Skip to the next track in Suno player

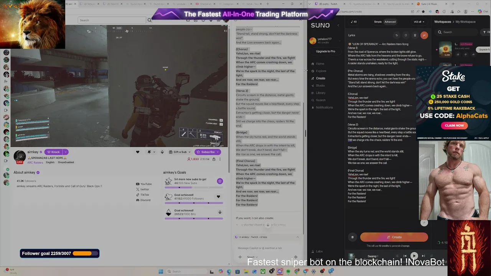[x=423, y=256]
